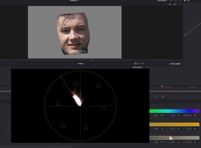Click the orange Saturation range bar
The height and width of the screenshot is (148, 201).
click(174, 124)
